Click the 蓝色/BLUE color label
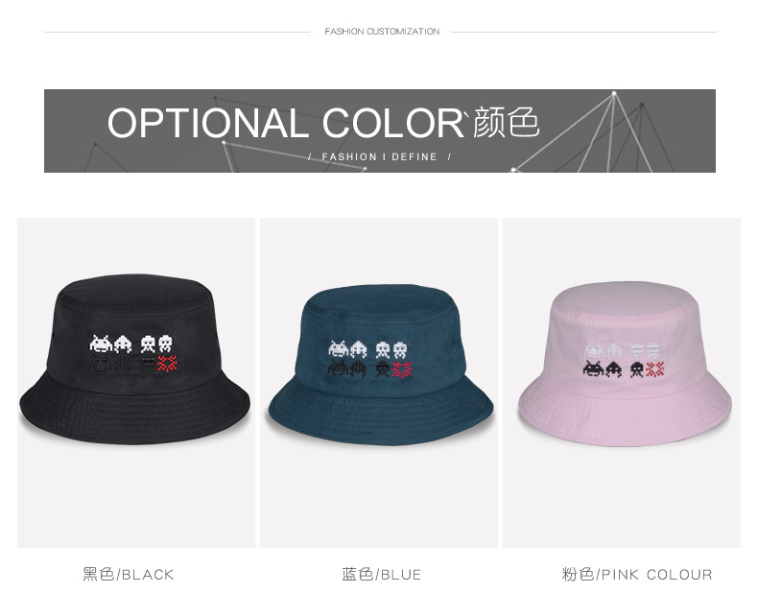This screenshot has width=758, height=593. 382,574
